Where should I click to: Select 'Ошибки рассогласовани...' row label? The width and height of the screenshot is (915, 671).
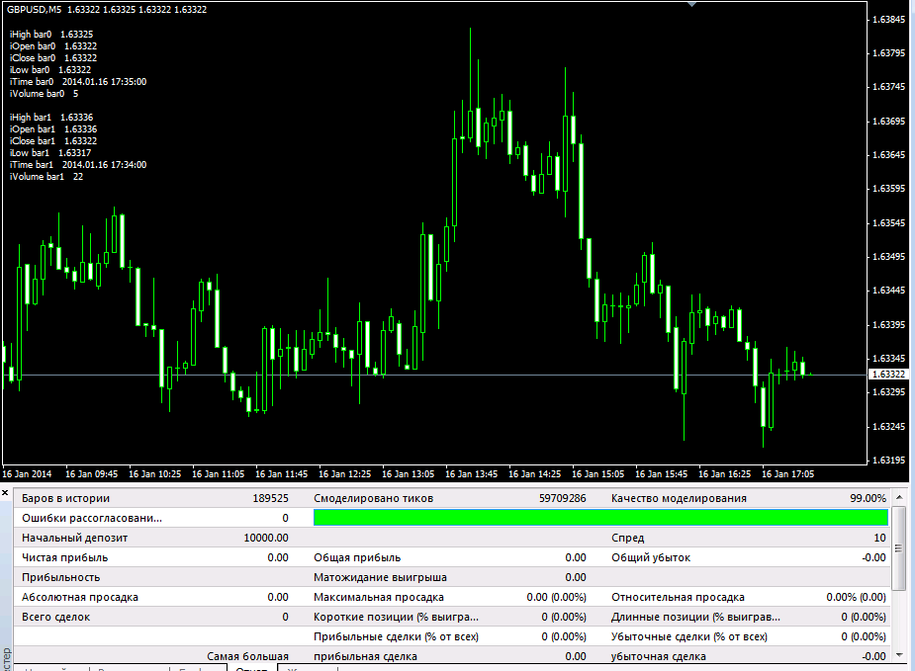point(92,518)
